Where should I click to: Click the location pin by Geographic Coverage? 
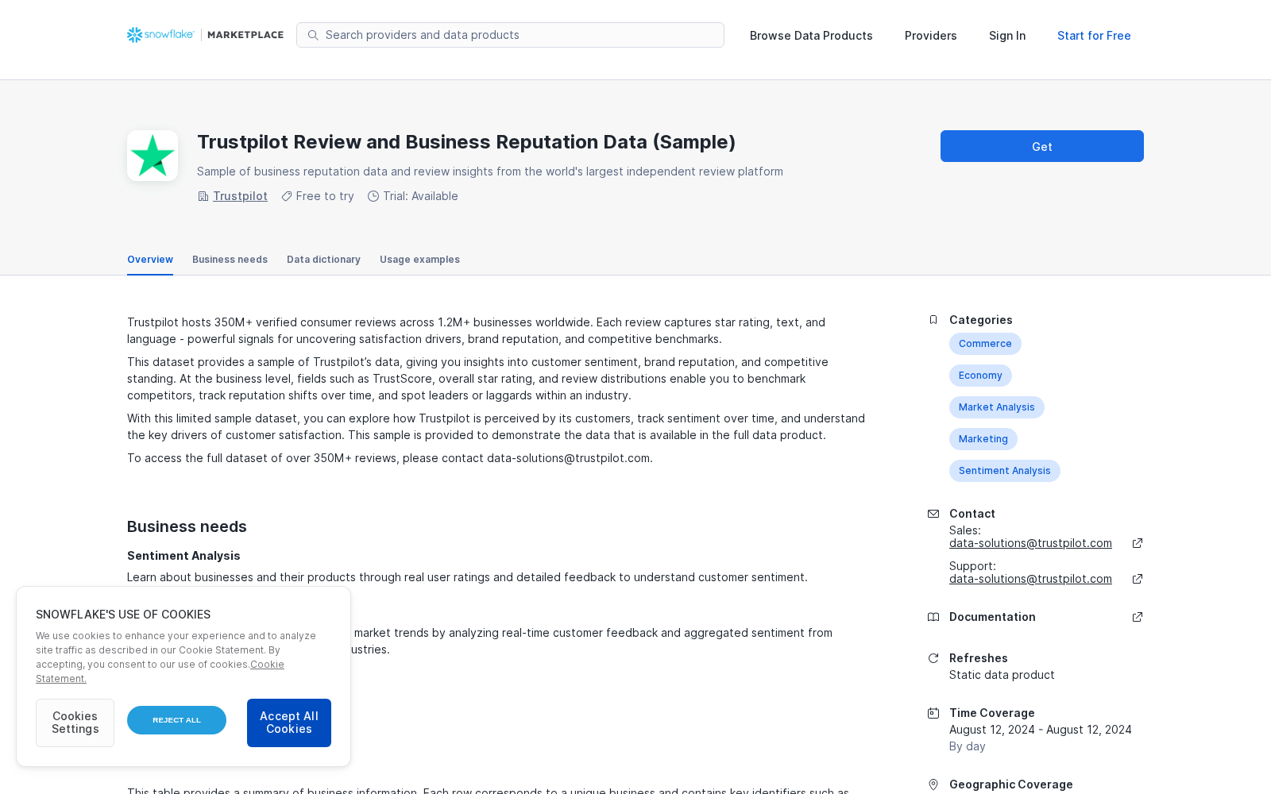tap(933, 784)
